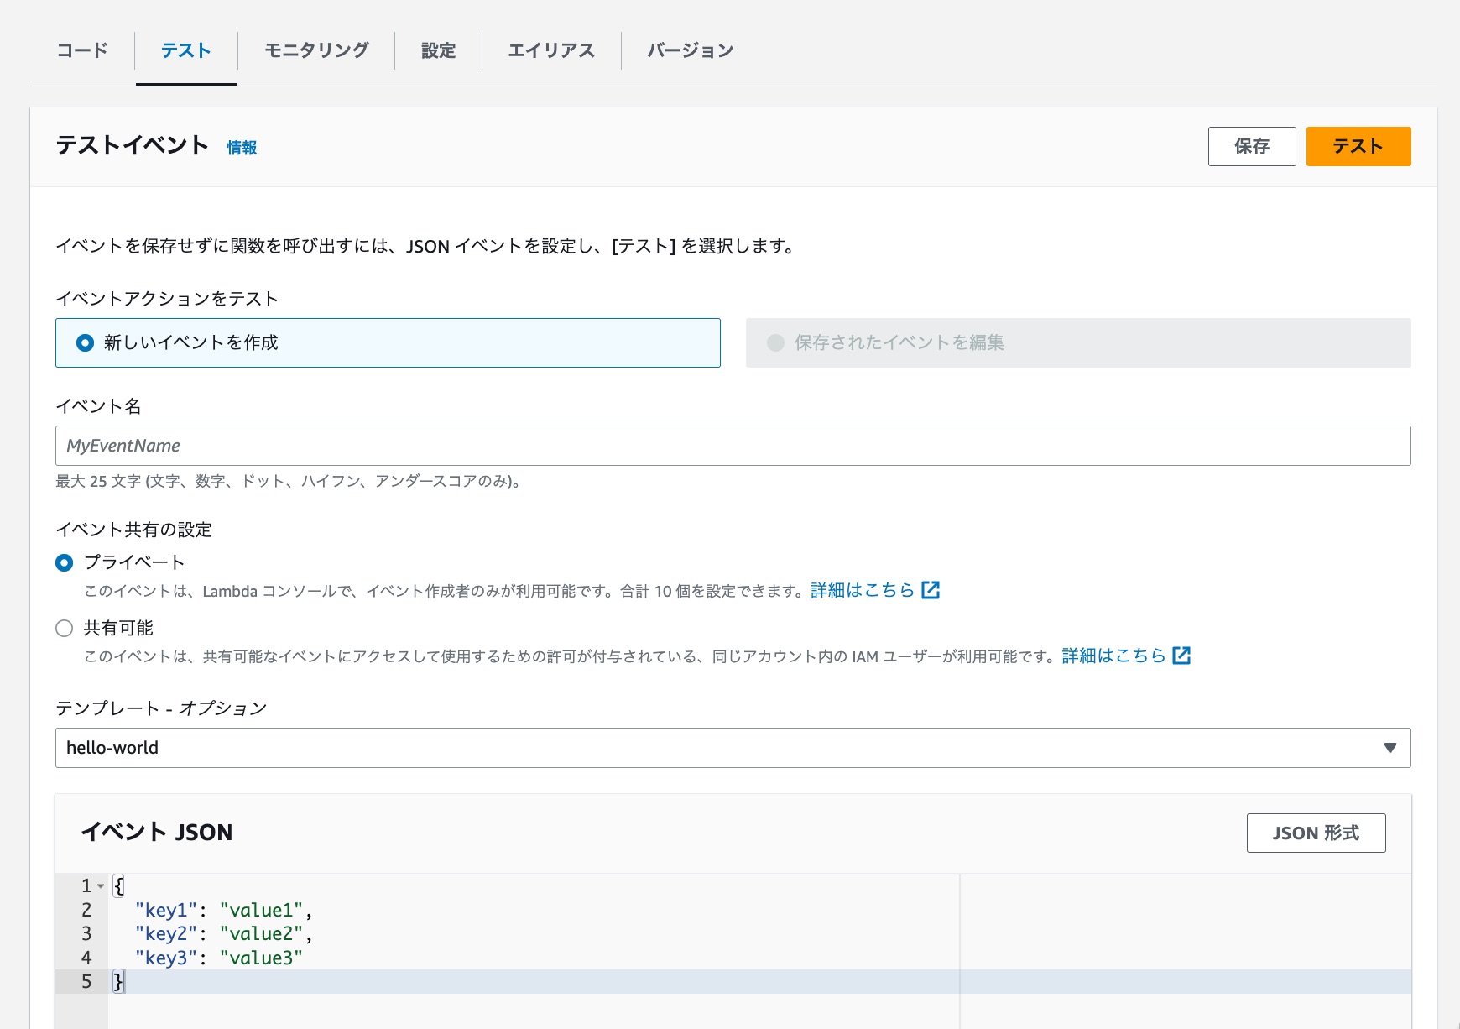Open the 情報 link next to テストイベント
The image size is (1460, 1029).
coord(242,147)
